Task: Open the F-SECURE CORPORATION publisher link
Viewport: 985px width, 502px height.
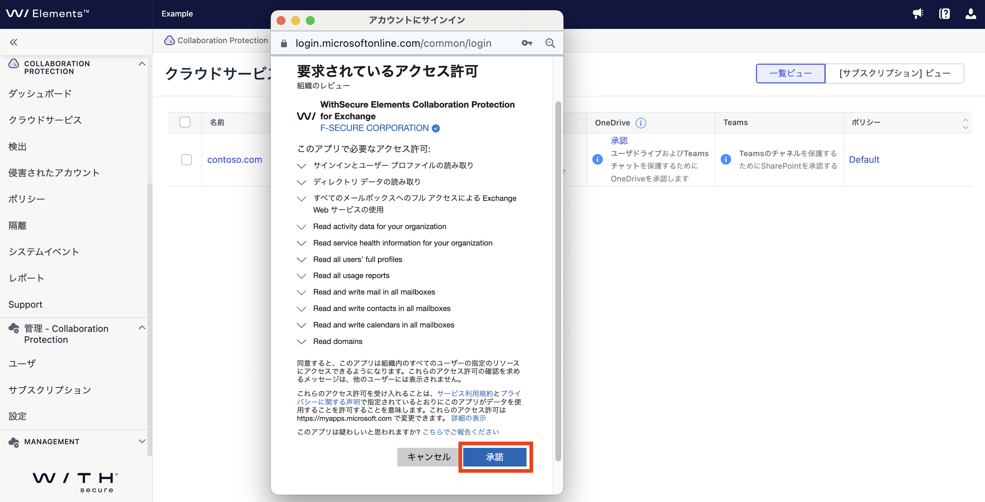Action: (x=374, y=128)
